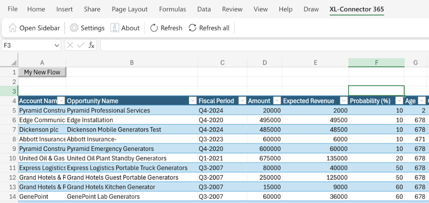Expand the Name Box dropdown arrow
This screenshot has height=203, width=429.
pos(57,45)
